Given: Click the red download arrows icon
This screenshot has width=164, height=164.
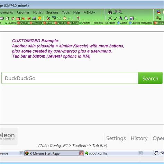Looking at the screenshot, I should point(78,18).
